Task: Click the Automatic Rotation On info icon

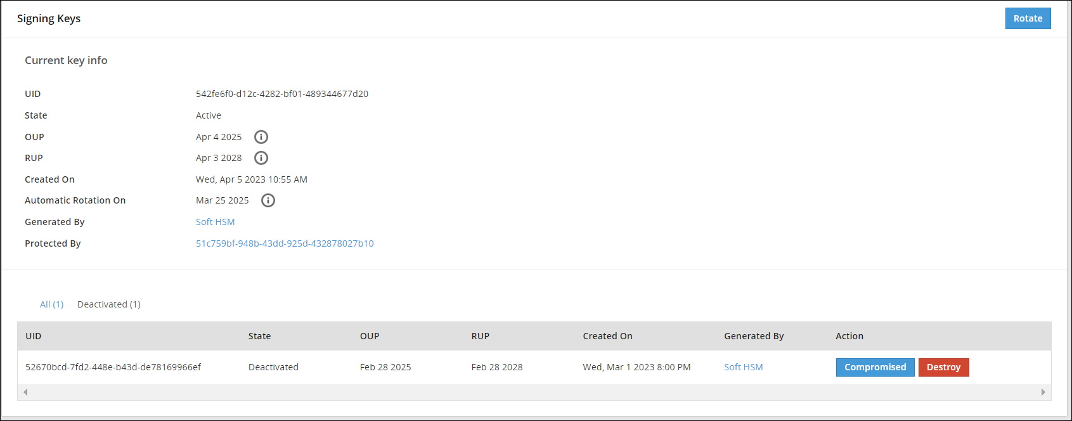Action: [268, 200]
